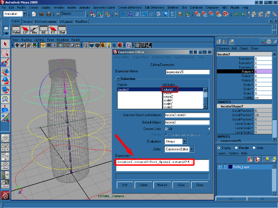Open the Editor dropdown in Expression Editor
The height and width of the screenshot is (208, 278).
179,149
